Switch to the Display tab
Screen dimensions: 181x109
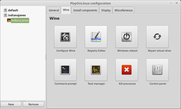[106, 10]
